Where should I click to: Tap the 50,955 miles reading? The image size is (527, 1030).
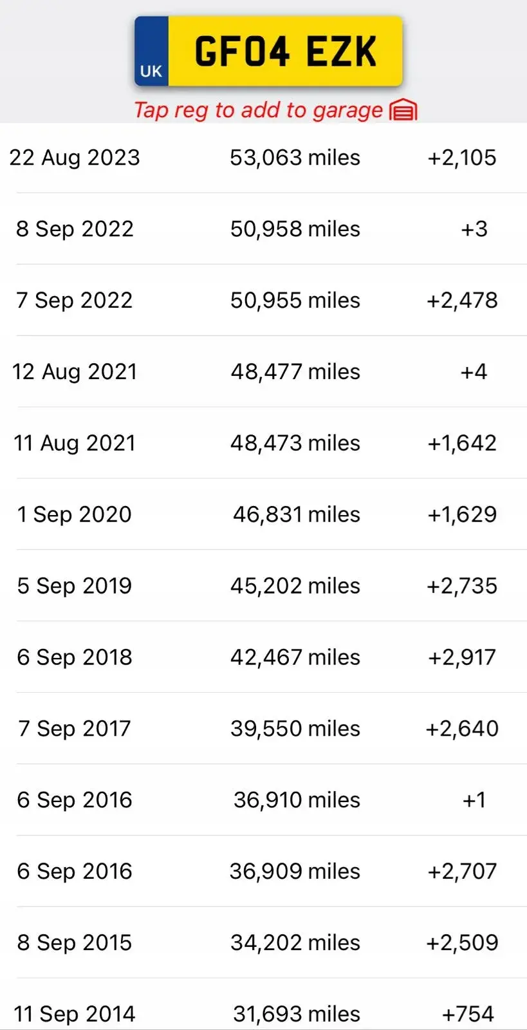pos(295,301)
